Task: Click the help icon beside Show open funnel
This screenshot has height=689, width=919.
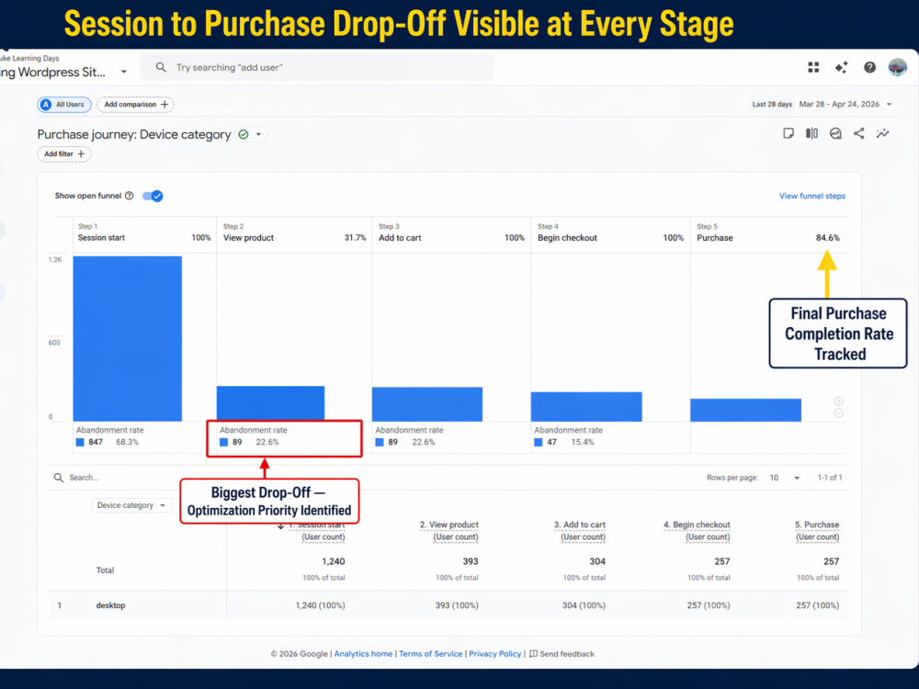Action: [x=129, y=196]
